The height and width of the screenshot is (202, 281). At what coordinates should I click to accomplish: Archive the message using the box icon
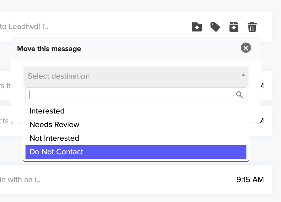[x=234, y=27]
